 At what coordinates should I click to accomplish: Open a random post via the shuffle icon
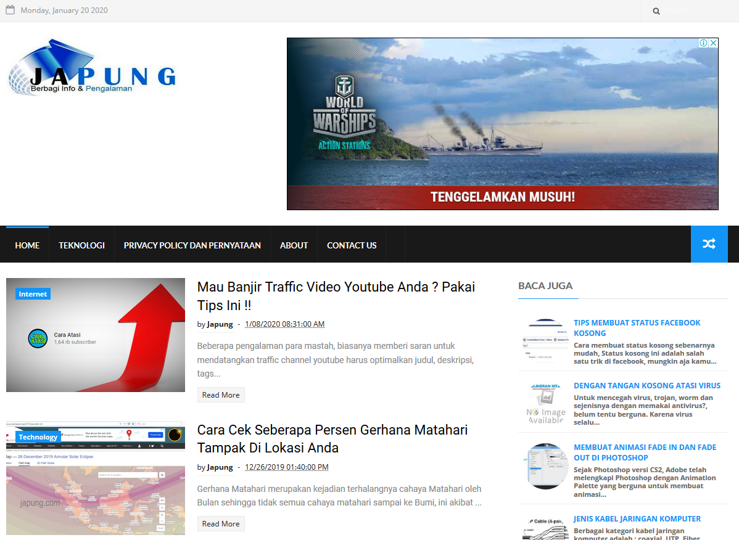[x=709, y=244]
